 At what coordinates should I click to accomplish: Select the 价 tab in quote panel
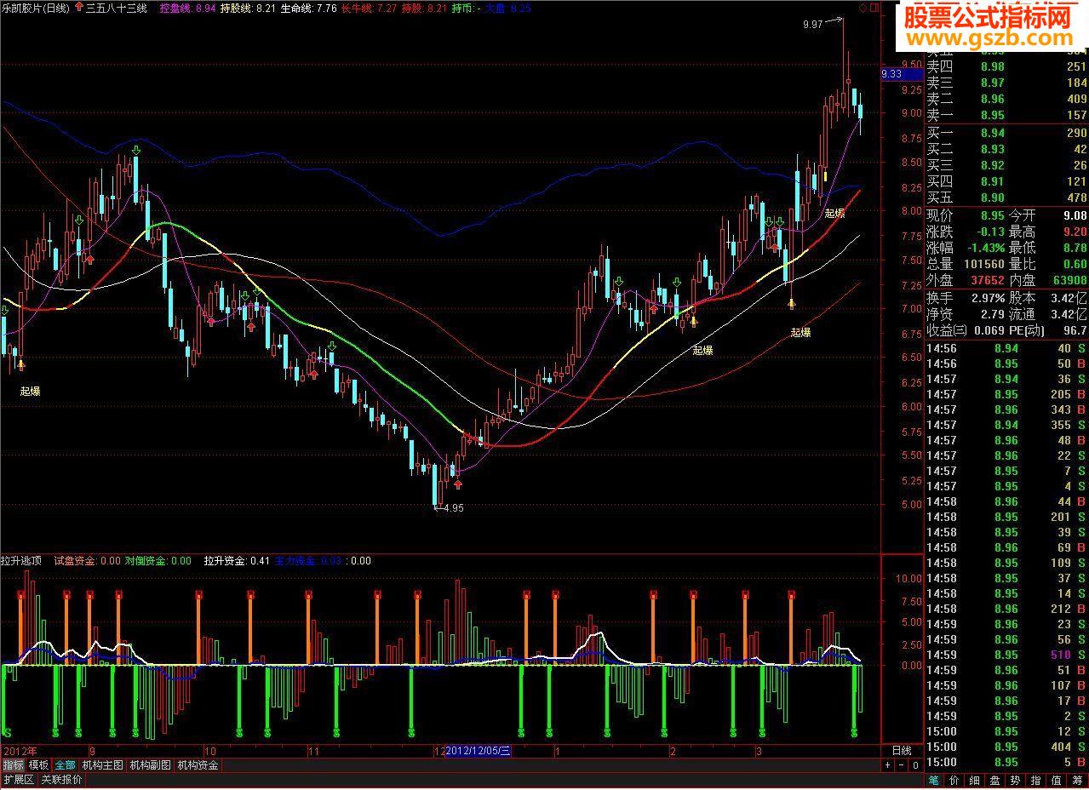click(954, 780)
